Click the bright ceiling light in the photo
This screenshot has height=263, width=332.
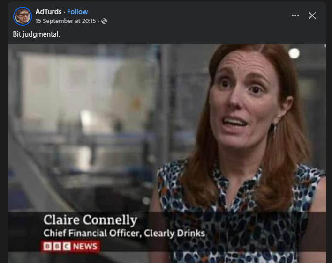pos(294,53)
